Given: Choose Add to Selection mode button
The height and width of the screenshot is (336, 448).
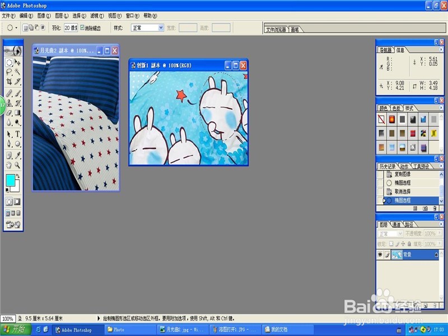Looking at the screenshot, I should (31, 27).
